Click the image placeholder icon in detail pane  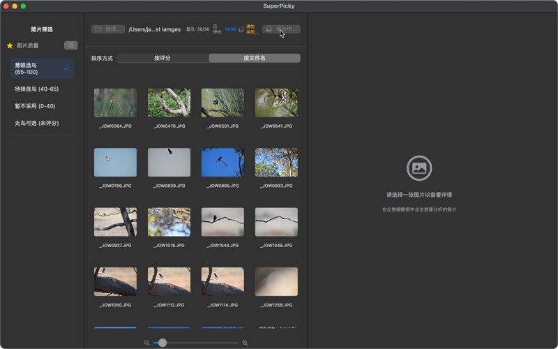(x=419, y=168)
